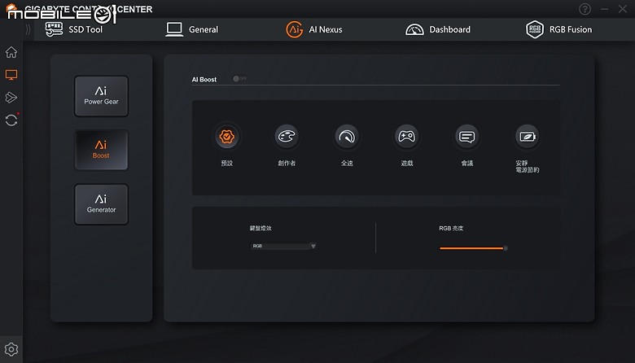
Task: Choose the 創作者 creator mode icon
Action: 287,137
